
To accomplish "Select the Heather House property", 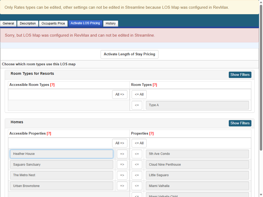I will click(62, 154).
